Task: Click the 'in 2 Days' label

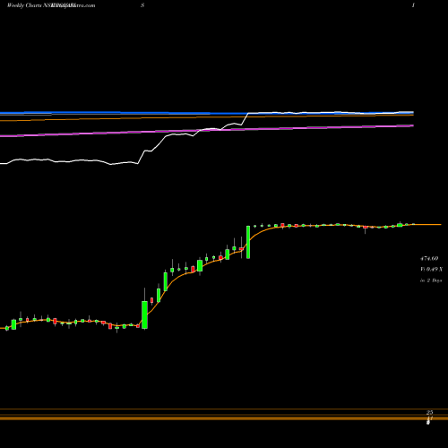Action: pos(431,280)
